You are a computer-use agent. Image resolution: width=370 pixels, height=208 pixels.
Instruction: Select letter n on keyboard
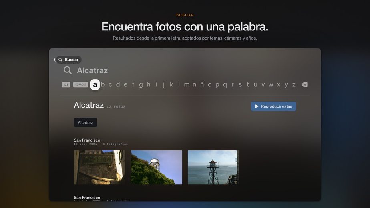point(194,84)
